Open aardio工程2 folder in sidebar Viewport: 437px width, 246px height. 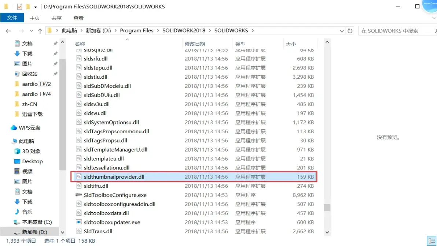click(x=36, y=84)
